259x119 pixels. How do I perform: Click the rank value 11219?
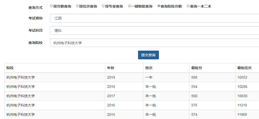click(x=242, y=105)
